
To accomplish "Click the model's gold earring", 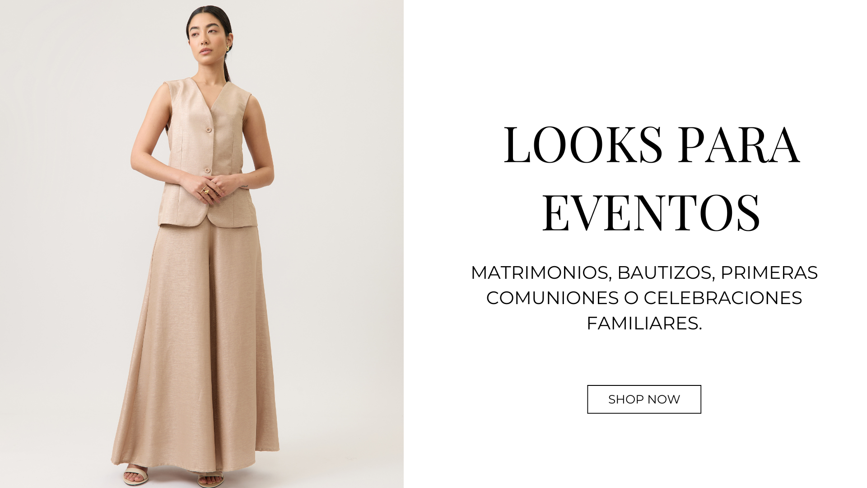I will [x=228, y=47].
